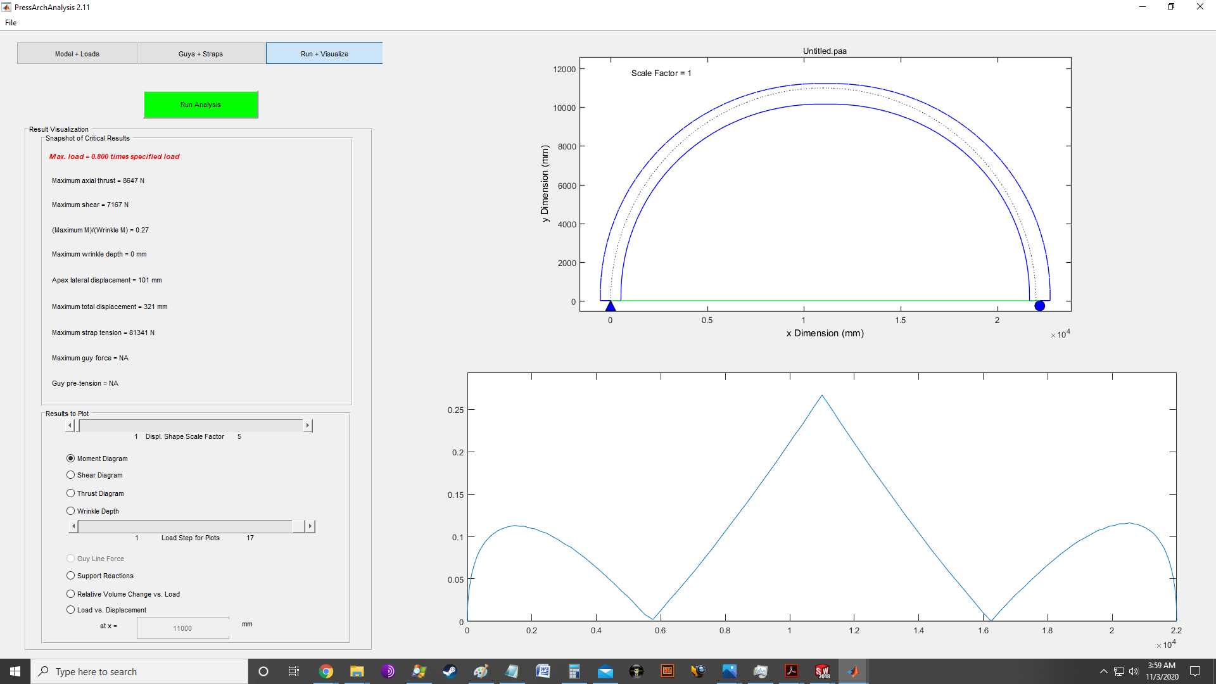
Task: Select the Support Reactions radio button
Action: [x=71, y=576]
